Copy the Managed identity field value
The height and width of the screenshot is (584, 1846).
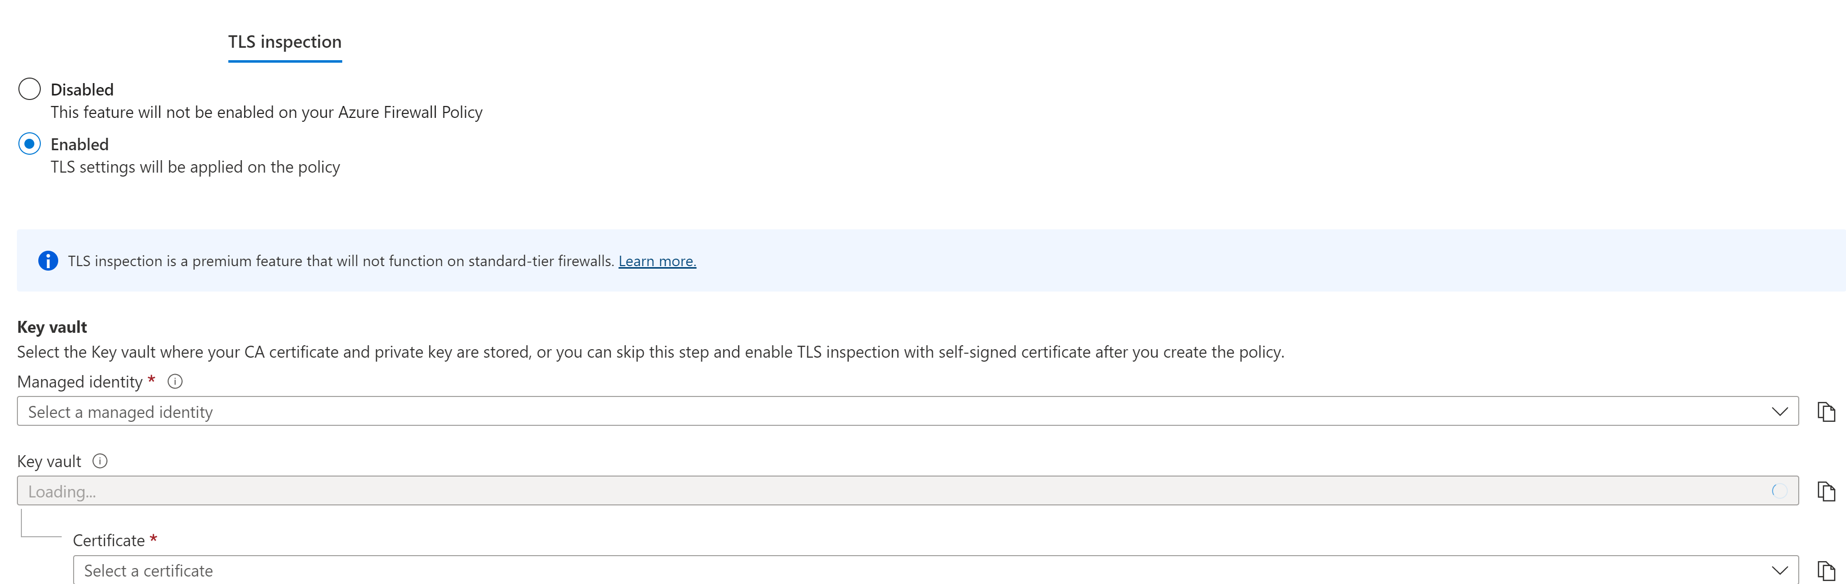pyautogui.click(x=1826, y=411)
